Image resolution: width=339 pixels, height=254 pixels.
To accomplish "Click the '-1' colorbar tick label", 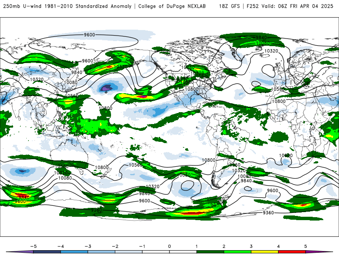I will click(x=142, y=246).
